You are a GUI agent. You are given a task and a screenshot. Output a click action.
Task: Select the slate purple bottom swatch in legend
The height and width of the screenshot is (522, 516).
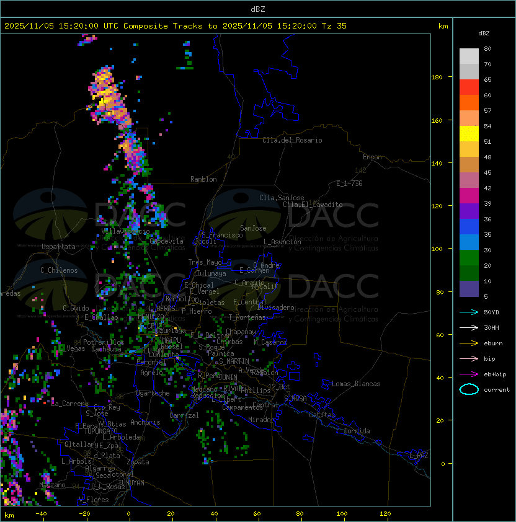click(469, 289)
